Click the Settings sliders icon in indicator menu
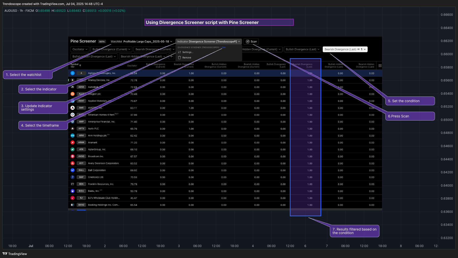The width and height of the screenshot is (458, 258). [x=179, y=52]
